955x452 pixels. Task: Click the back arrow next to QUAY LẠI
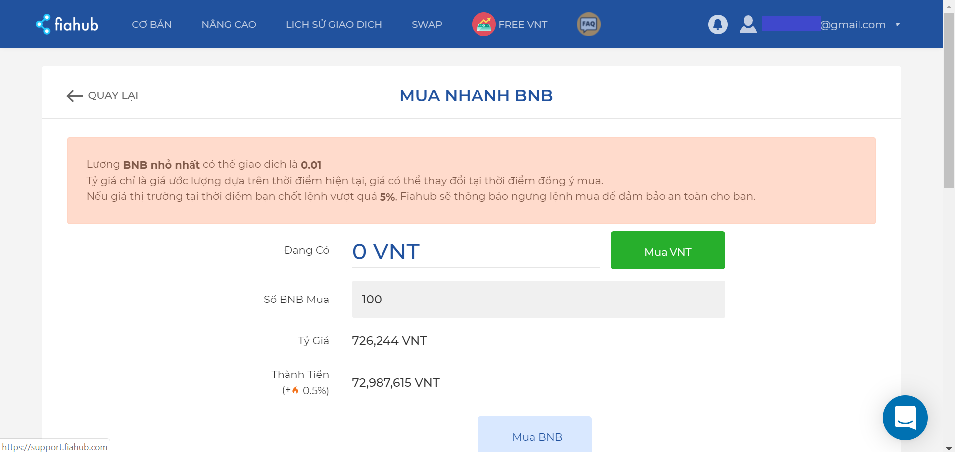point(74,96)
